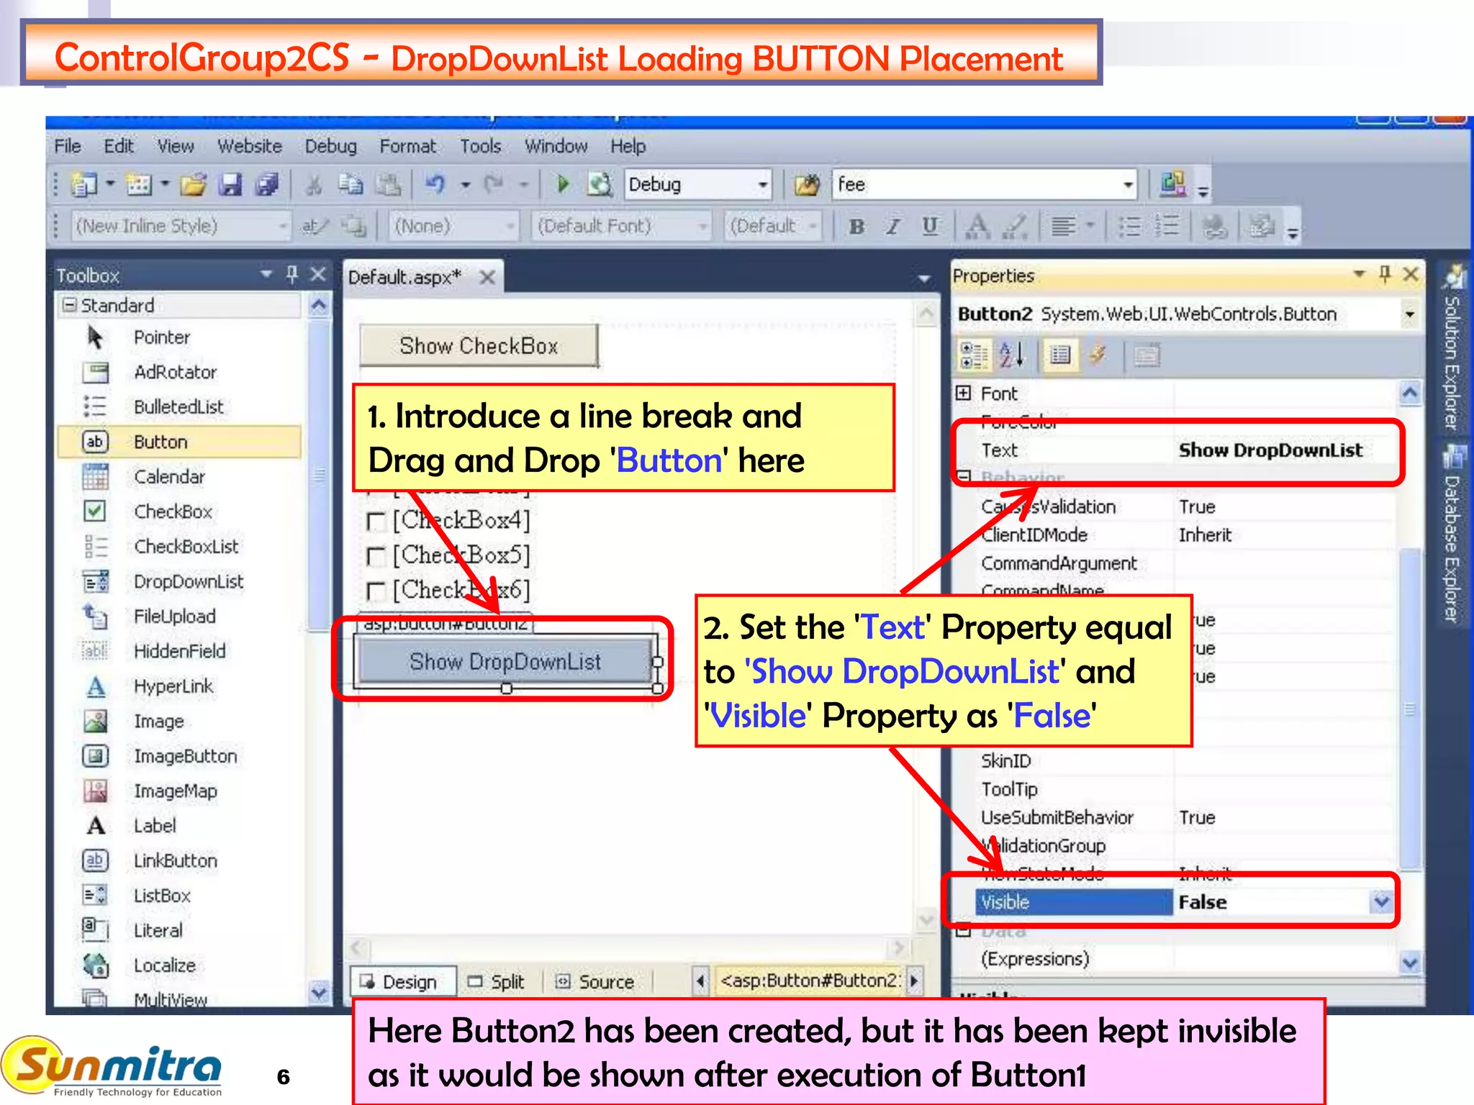The width and height of the screenshot is (1474, 1105).
Task: Click the Show CheckBox button
Action: pyautogui.click(x=479, y=346)
